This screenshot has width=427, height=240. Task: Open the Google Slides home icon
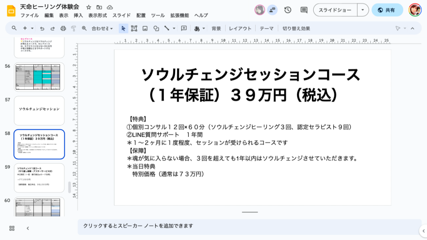[x=11, y=11]
